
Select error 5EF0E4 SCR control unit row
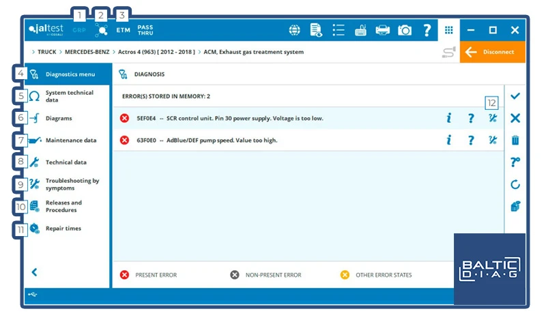308,118
